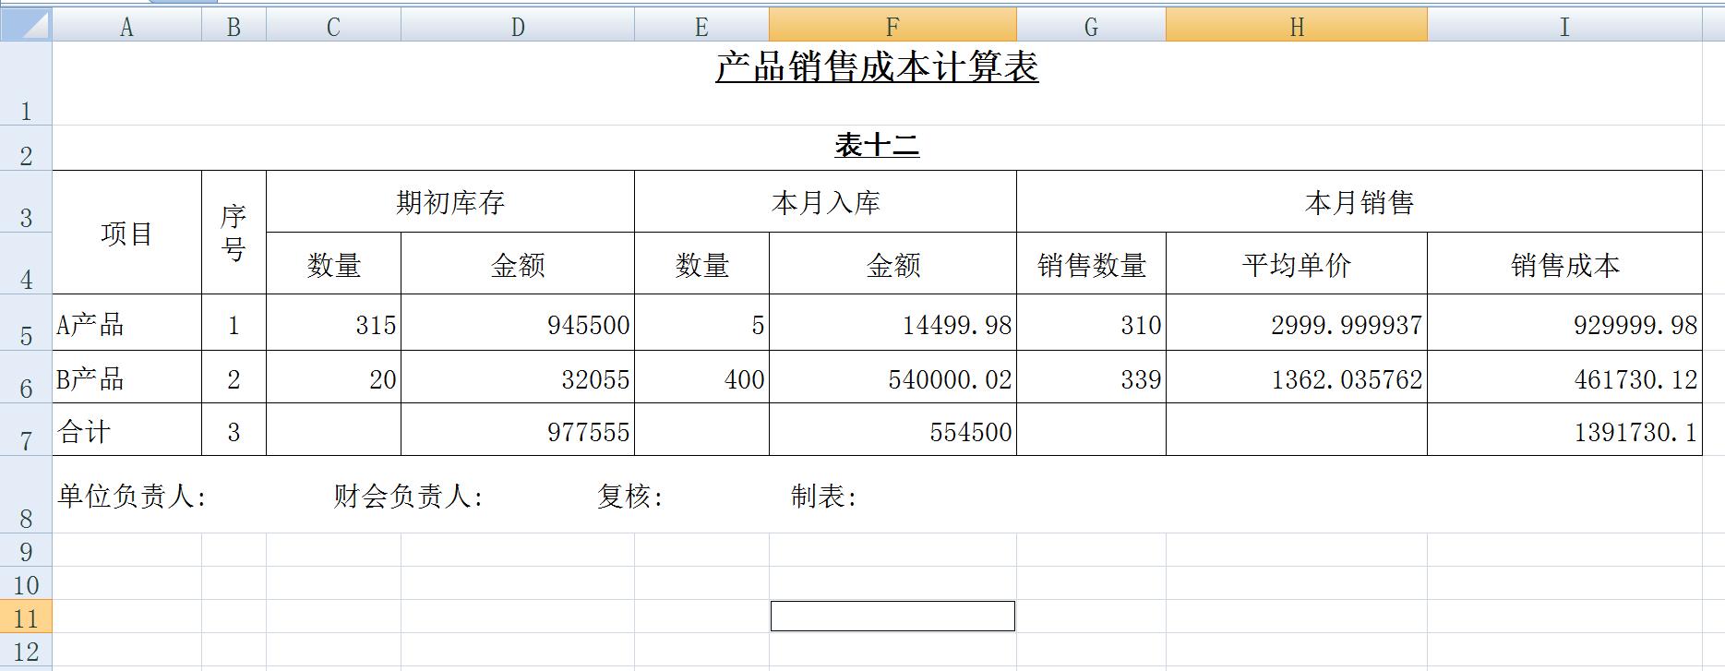Select column A header
Screen dimensions: 1725x671
126,26
